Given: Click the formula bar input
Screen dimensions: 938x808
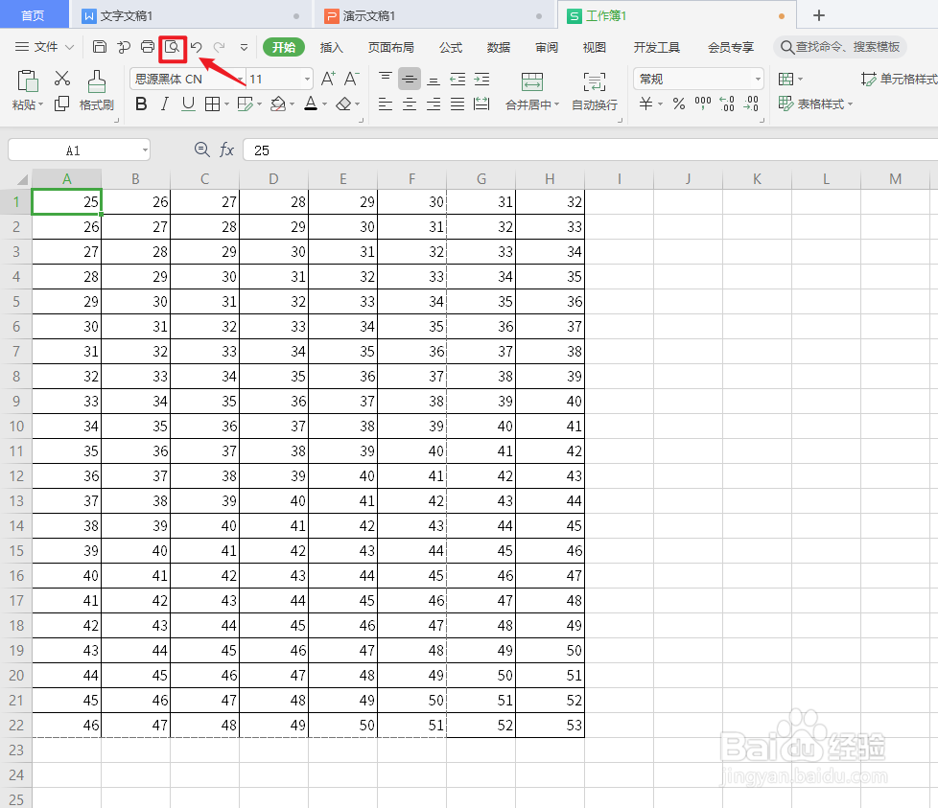Looking at the screenshot, I should tap(590, 150).
